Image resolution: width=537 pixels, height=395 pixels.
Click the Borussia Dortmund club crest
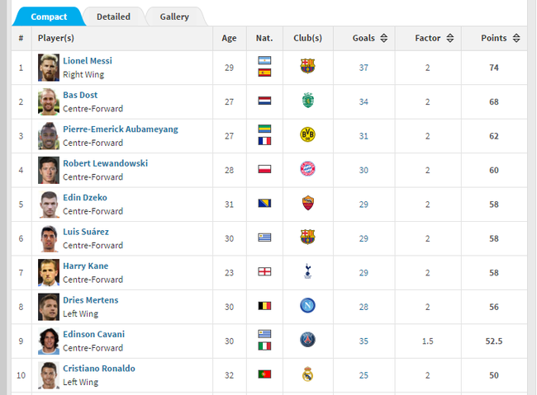307,135
